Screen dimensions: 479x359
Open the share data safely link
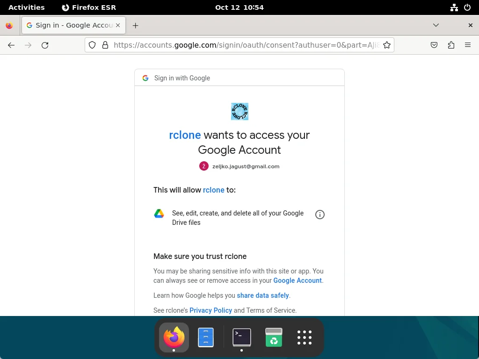[x=263, y=295]
